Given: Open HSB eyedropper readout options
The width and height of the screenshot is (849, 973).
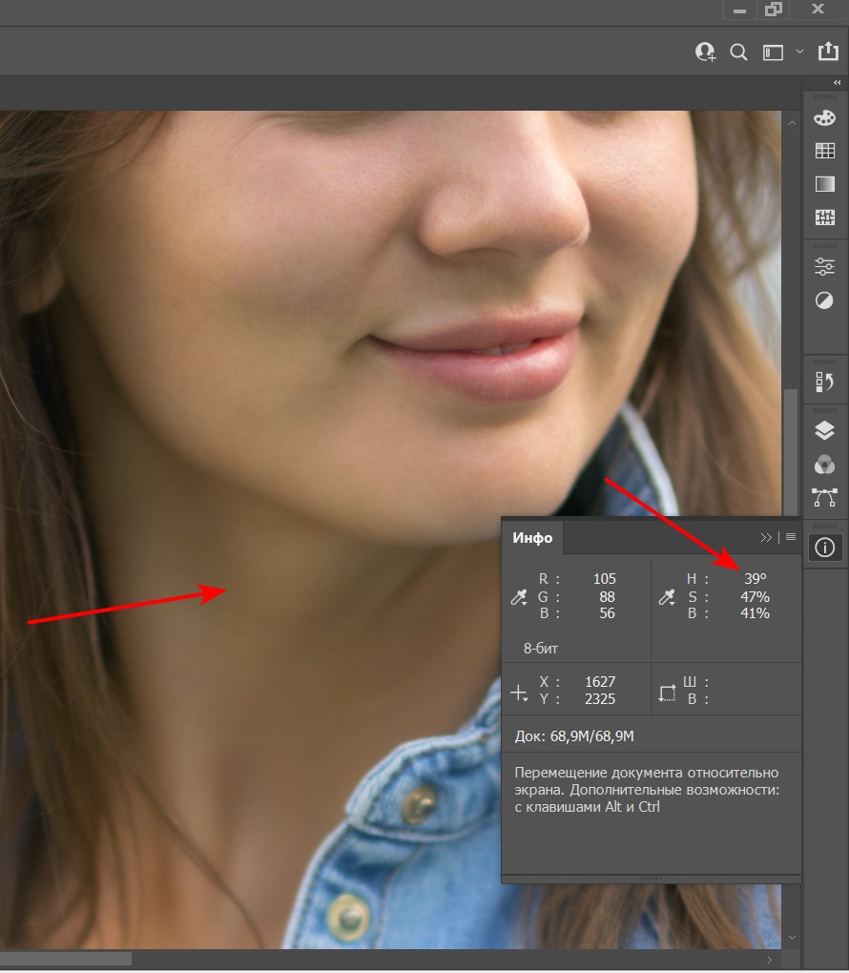Looking at the screenshot, I should tap(667, 597).
